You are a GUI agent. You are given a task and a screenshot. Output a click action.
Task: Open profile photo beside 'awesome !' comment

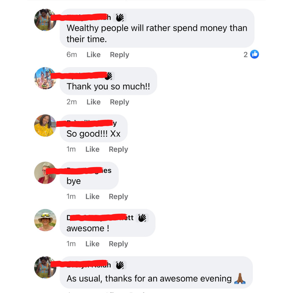[45, 220]
